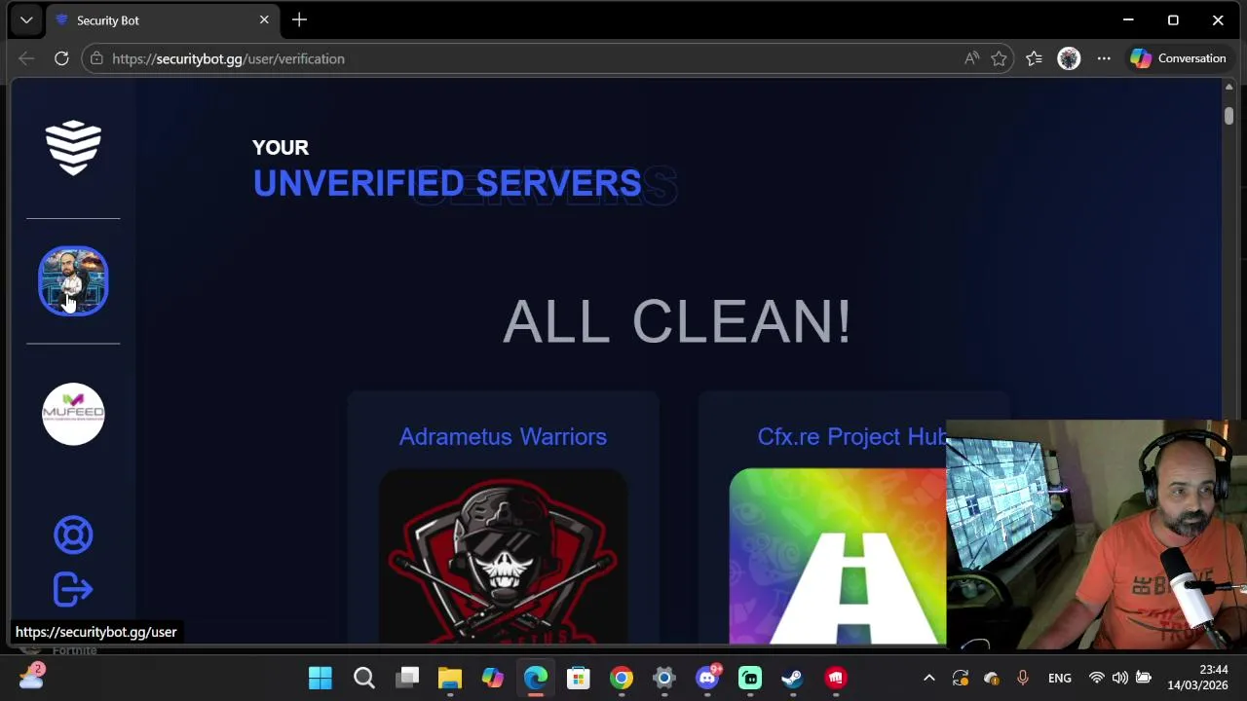Open taskbar Search
The image size is (1247, 701).
point(363,678)
